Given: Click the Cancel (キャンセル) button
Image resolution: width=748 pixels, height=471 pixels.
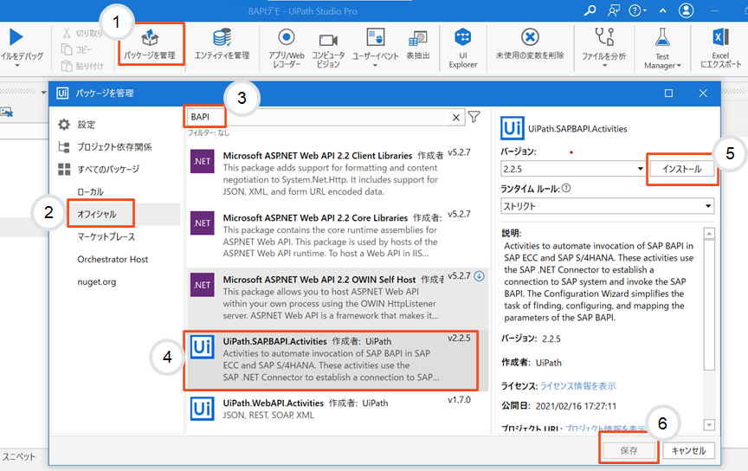Looking at the screenshot, I should [688, 450].
